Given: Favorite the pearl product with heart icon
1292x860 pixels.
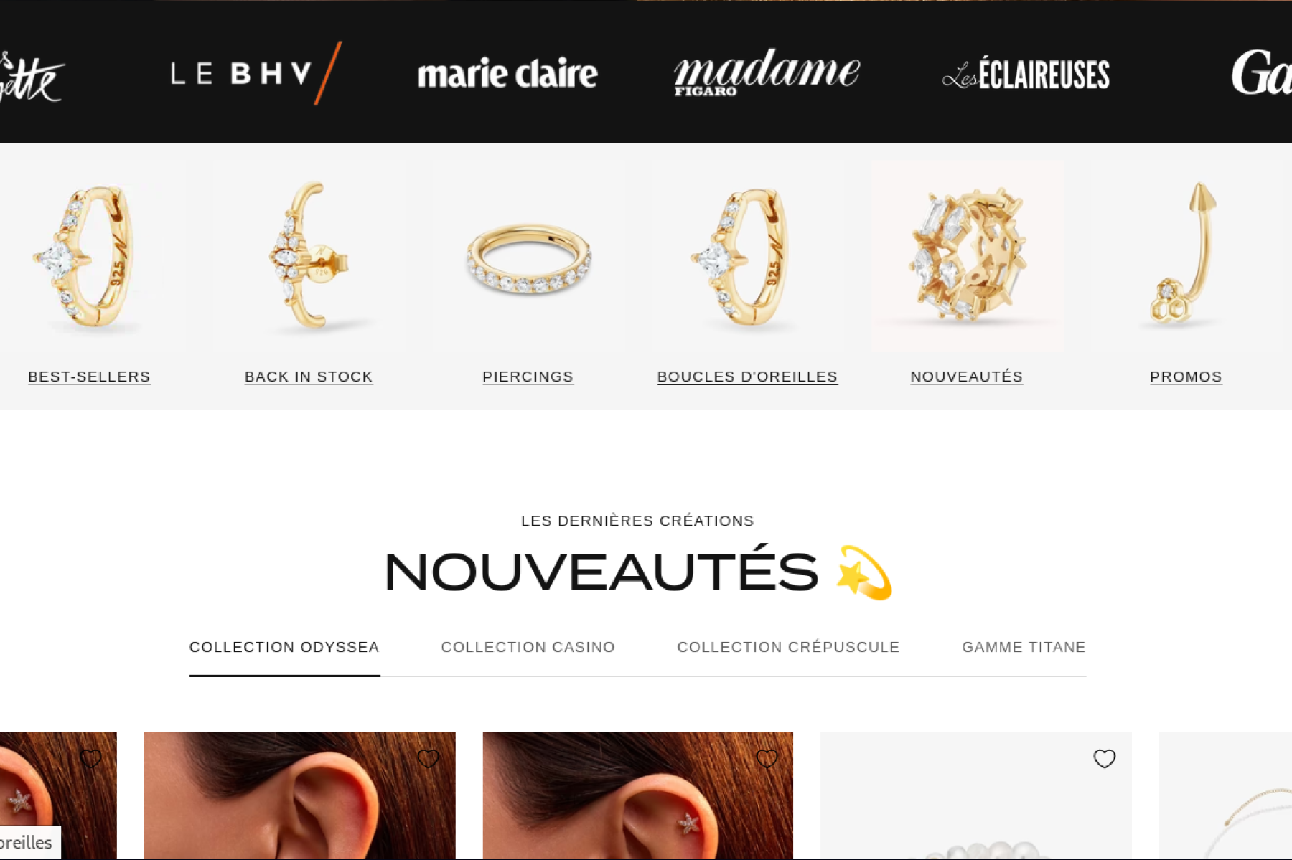Looking at the screenshot, I should (1104, 758).
